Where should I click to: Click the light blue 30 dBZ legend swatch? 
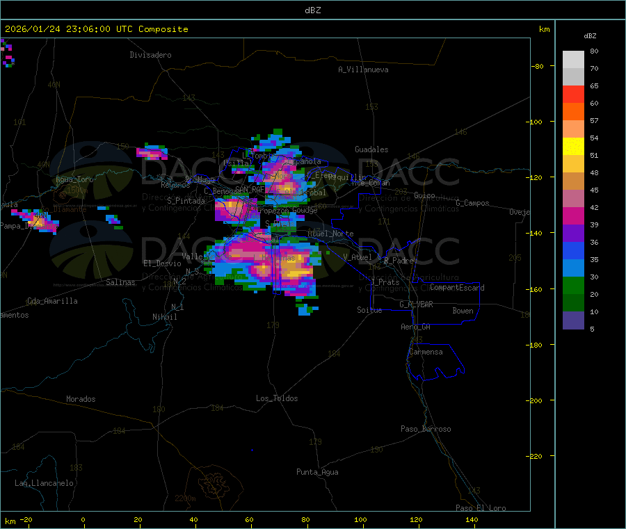pyautogui.click(x=573, y=268)
